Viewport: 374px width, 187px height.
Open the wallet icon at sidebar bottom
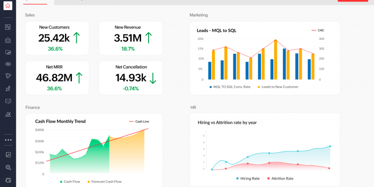pyautogui.click(x=8, y=180)
